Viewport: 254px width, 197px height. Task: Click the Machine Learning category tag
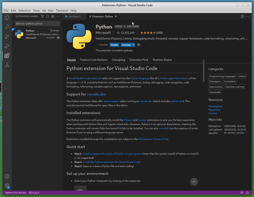pyautogui.click(x=235, y=87)
